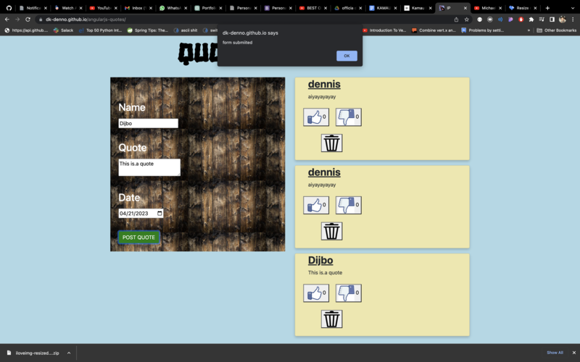Delete the first dennis quote
This screenshot has width=580, height=362.
pos(331,143)
